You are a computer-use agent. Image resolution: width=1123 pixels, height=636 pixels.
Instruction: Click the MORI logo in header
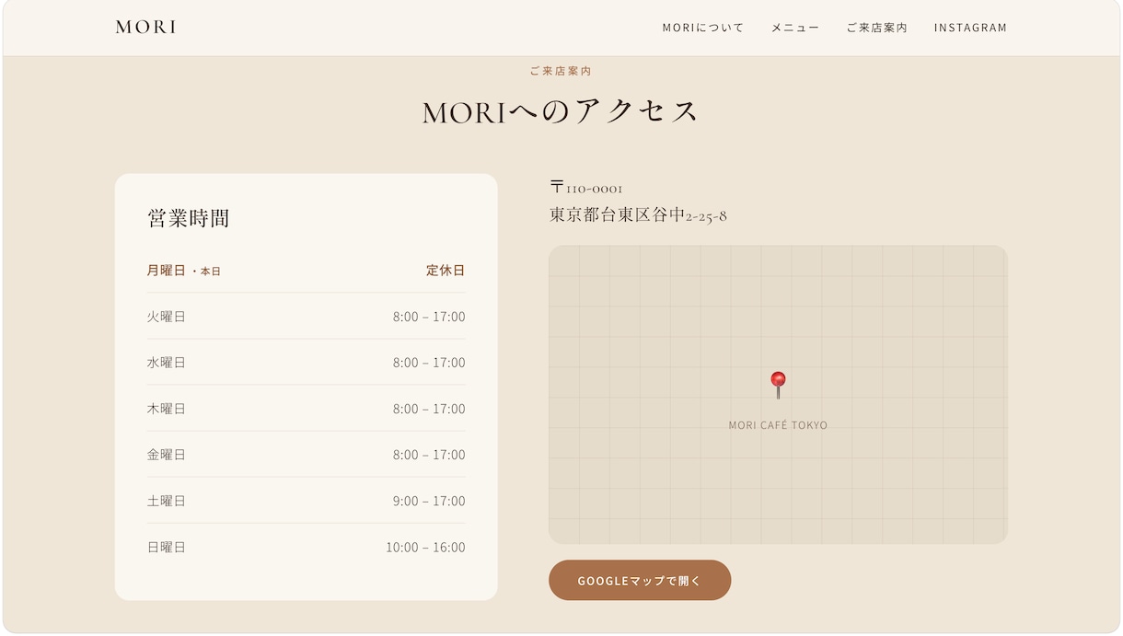click(145, 28)
